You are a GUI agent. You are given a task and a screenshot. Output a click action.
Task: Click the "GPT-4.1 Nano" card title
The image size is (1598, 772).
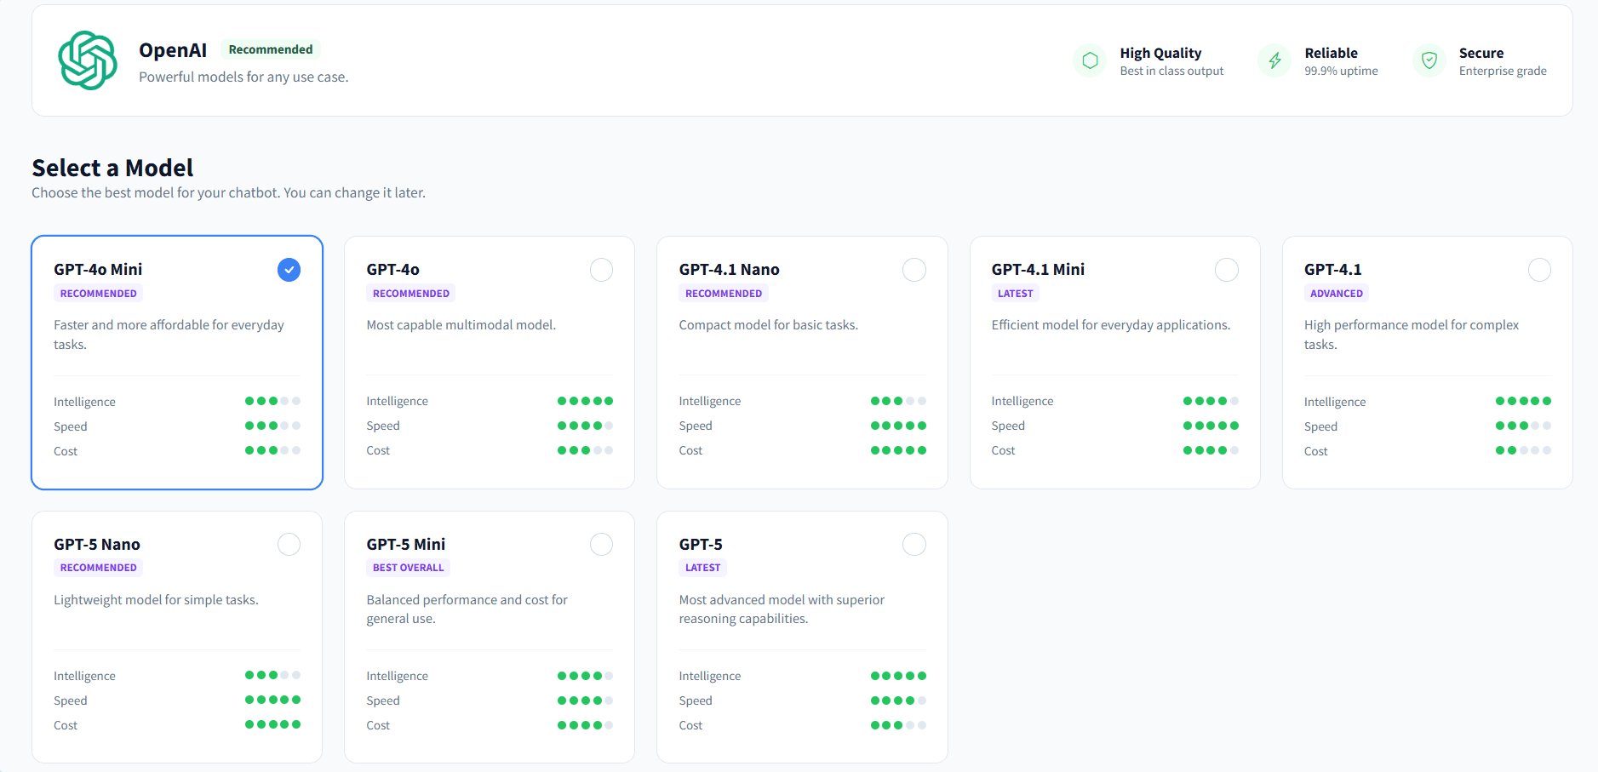[x=730, y=270]
